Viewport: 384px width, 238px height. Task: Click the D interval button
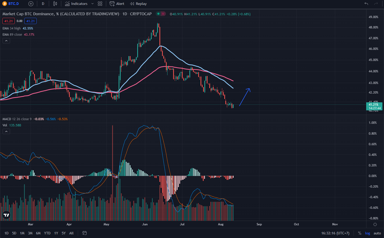click(x=43, y=4)
